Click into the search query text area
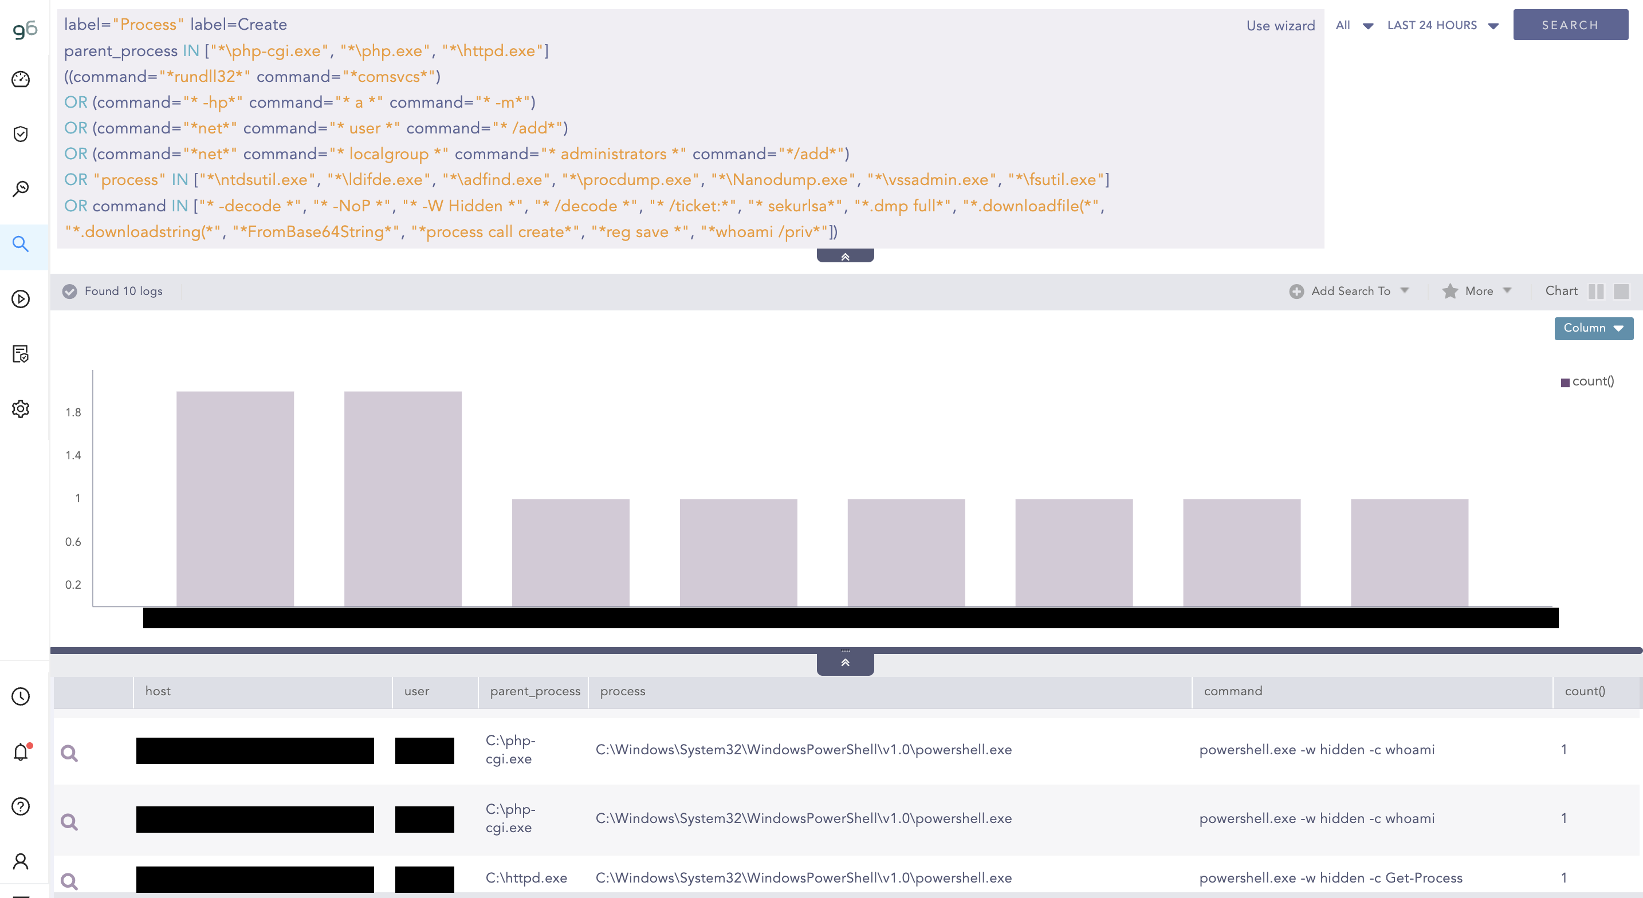Image resolution: width=1643 pixels, height=898 pixels. (690, 128)
